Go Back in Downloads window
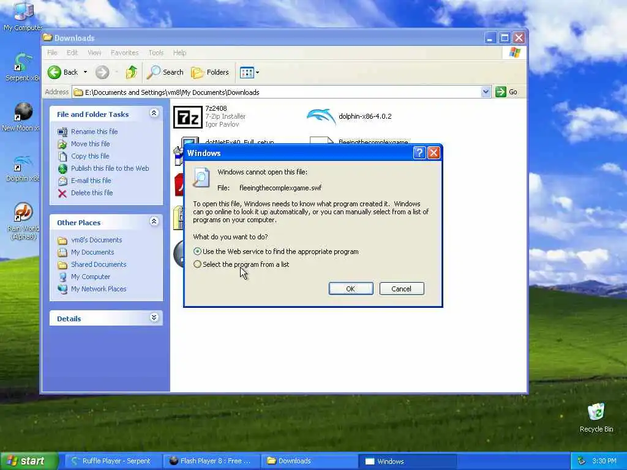 [x=63, y=72]
